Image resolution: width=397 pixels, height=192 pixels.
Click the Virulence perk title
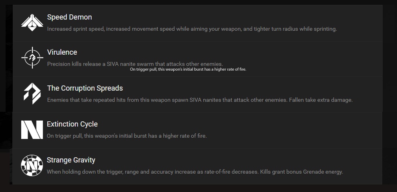coord(62,52)
